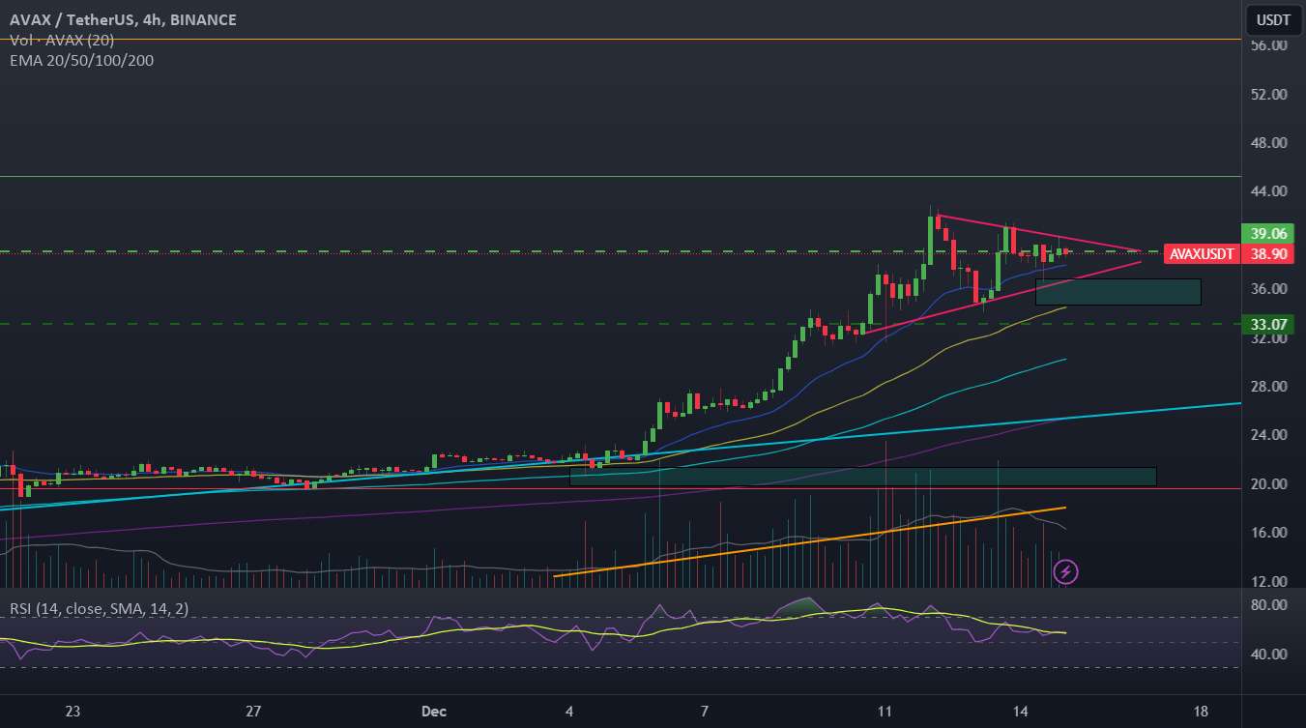
Task: Click the 52.00 price axis value
Action: tap(1267, 95)
